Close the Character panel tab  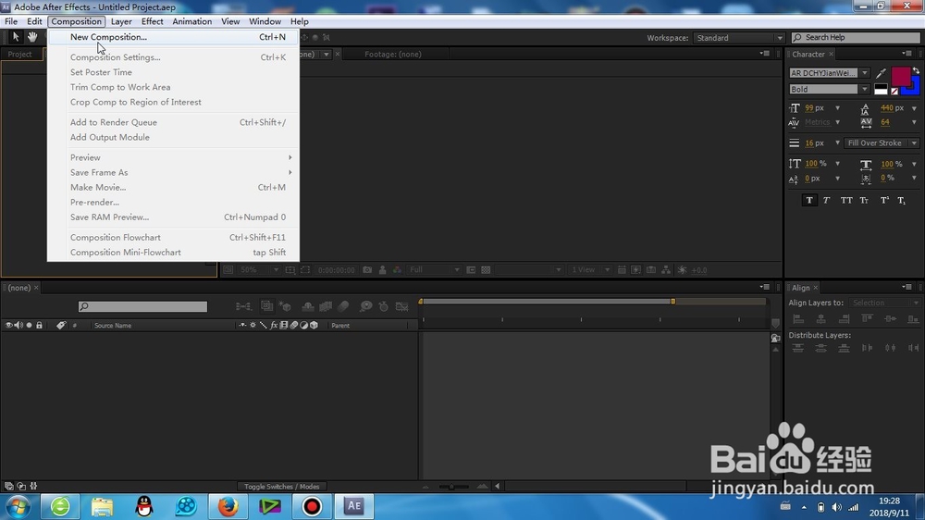(x=832, y=54)
